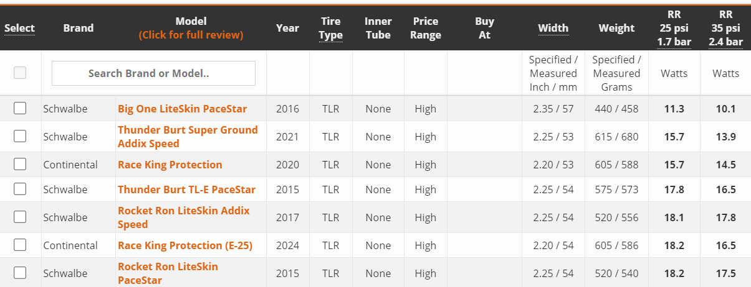Open Thunder Burt Super Ground Addix Speed review
This screenshot has height=287, width=751.
coord(188,137)
